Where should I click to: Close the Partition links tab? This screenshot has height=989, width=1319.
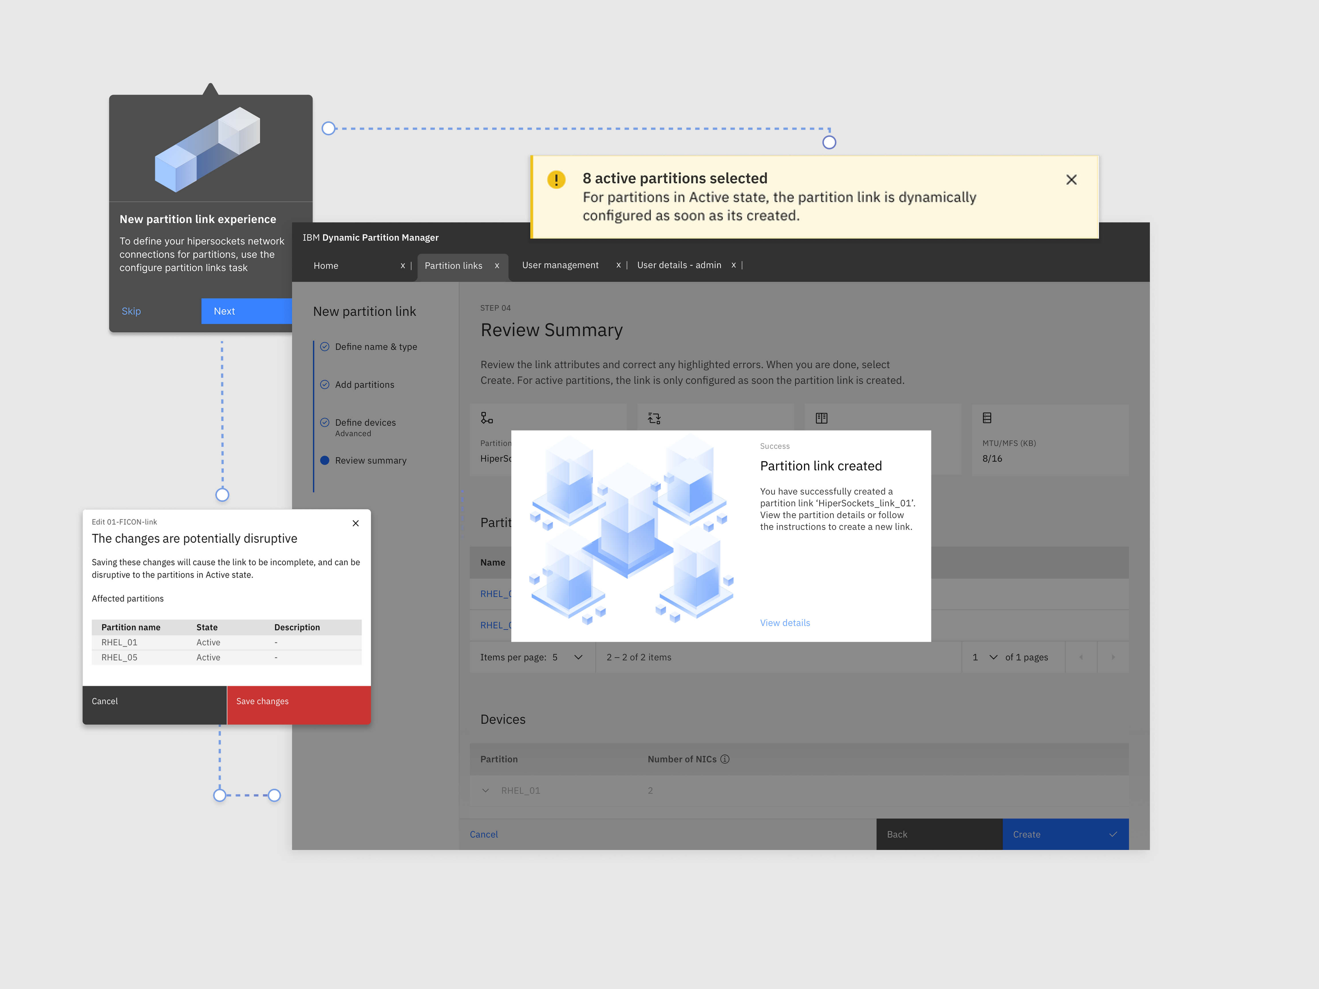[497, 266]
